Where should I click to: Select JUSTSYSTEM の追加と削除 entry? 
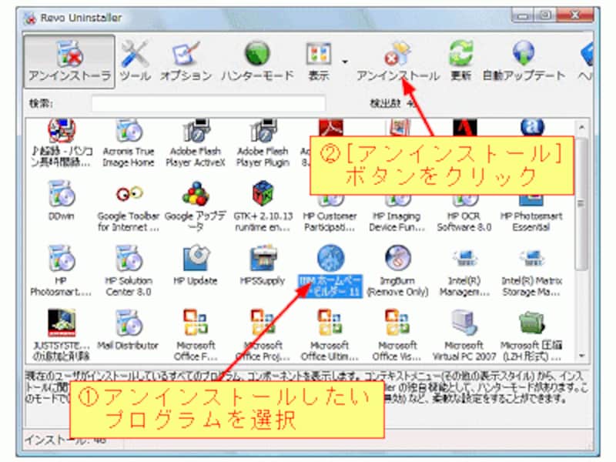tap(62, 335)
